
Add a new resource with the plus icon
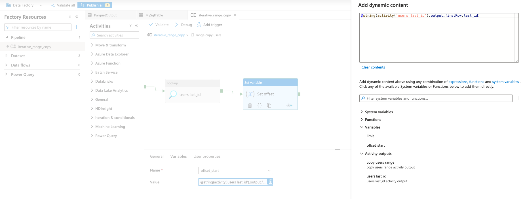tap(76, 27)
